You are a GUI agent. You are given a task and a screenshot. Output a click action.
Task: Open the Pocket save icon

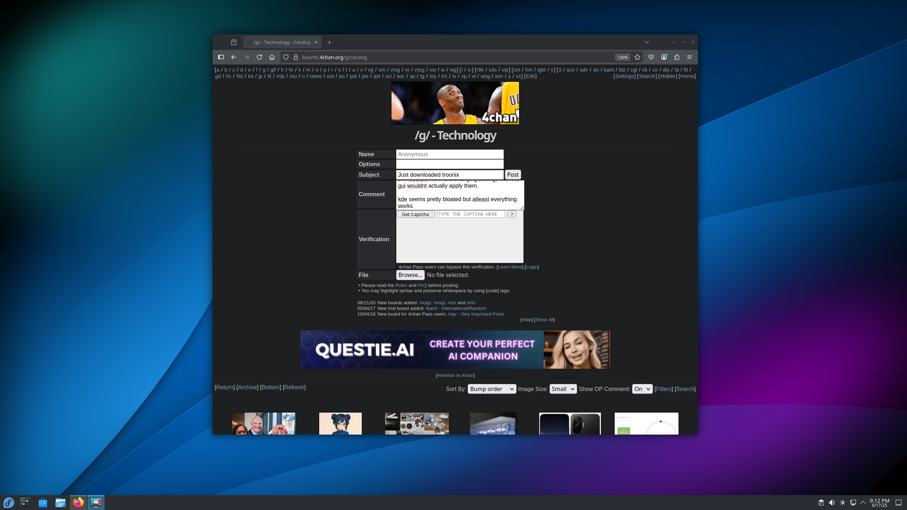(651, 57)
